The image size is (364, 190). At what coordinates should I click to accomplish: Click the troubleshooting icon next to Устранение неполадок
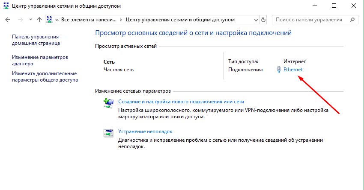(108, 133)
